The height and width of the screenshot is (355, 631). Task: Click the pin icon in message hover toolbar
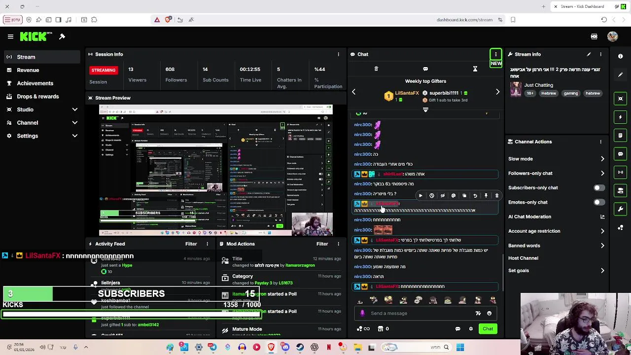click(x=486, y=196)
